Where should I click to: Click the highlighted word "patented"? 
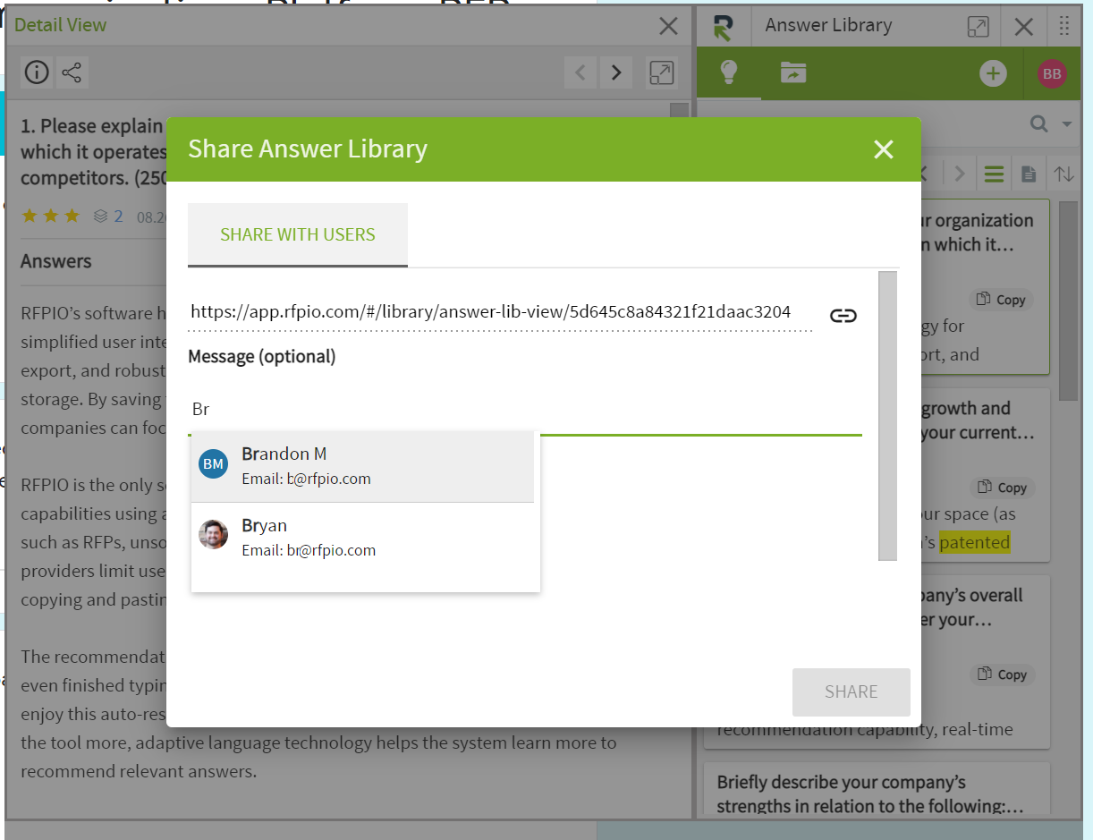[x=974, y=542]
